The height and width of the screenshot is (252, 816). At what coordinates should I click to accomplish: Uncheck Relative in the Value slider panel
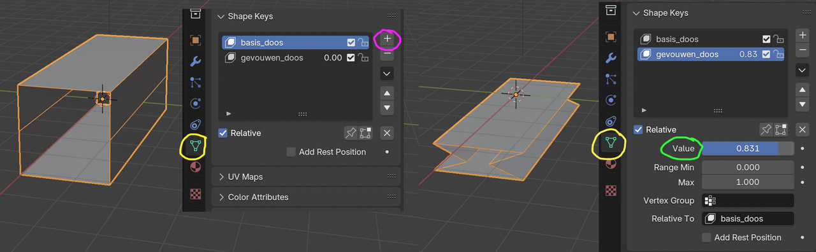tap(638, 129)
